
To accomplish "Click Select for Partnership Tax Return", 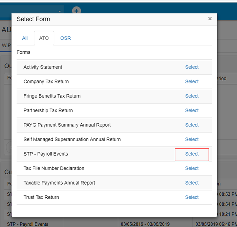I will (x=192, y=111).
